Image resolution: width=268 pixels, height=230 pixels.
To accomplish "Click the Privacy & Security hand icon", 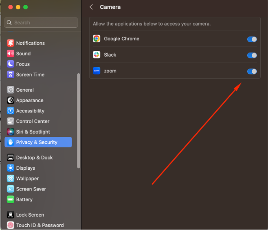I will point(11,142).
